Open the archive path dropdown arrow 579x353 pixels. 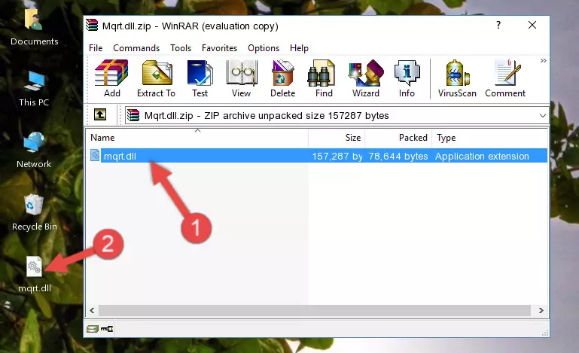click(542, 116)
